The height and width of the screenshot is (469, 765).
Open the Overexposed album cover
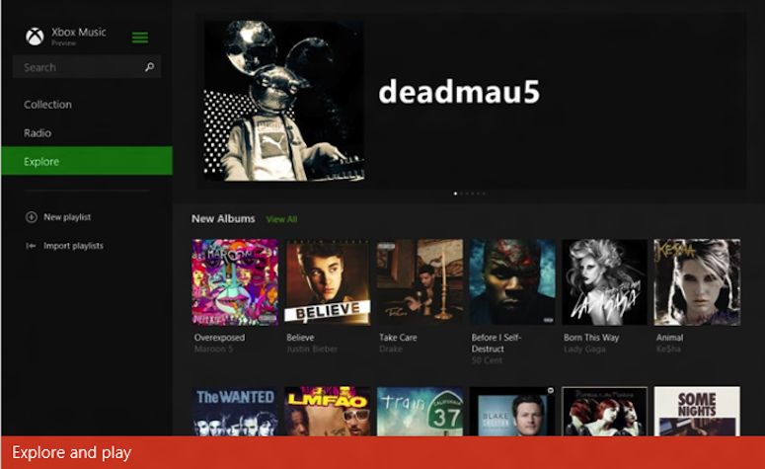235,282
